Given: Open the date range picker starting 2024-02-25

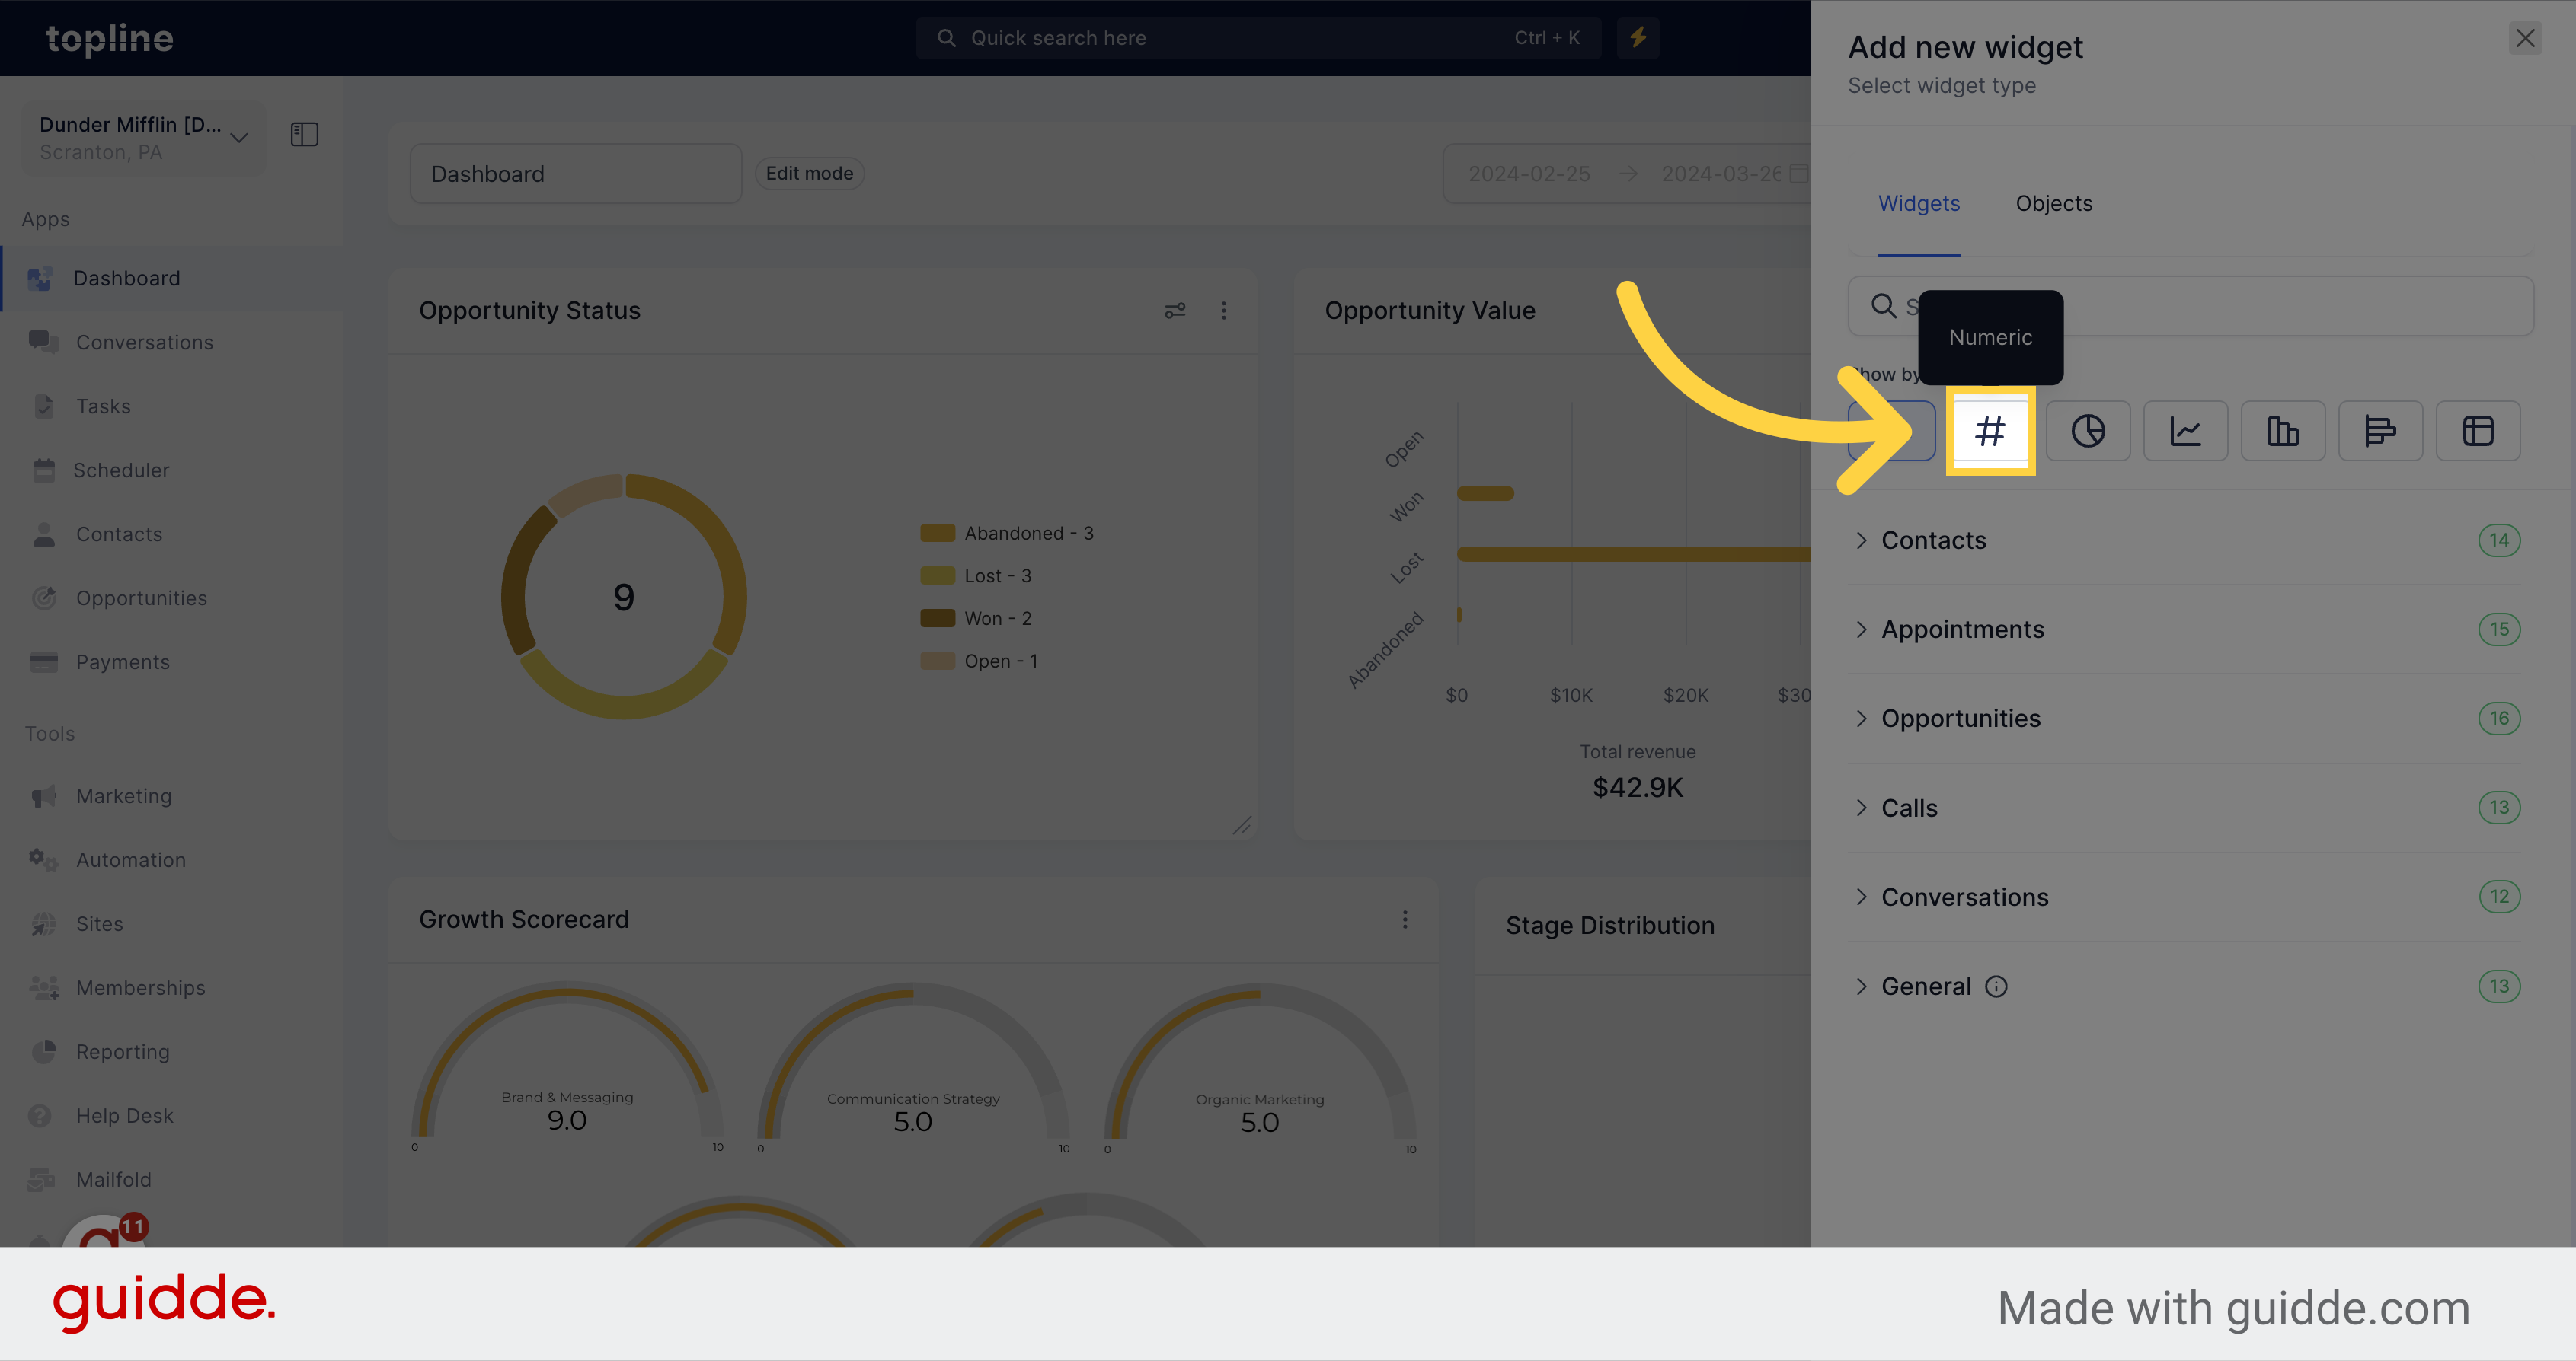Looking at the screenshot, I should point(1627,174).
